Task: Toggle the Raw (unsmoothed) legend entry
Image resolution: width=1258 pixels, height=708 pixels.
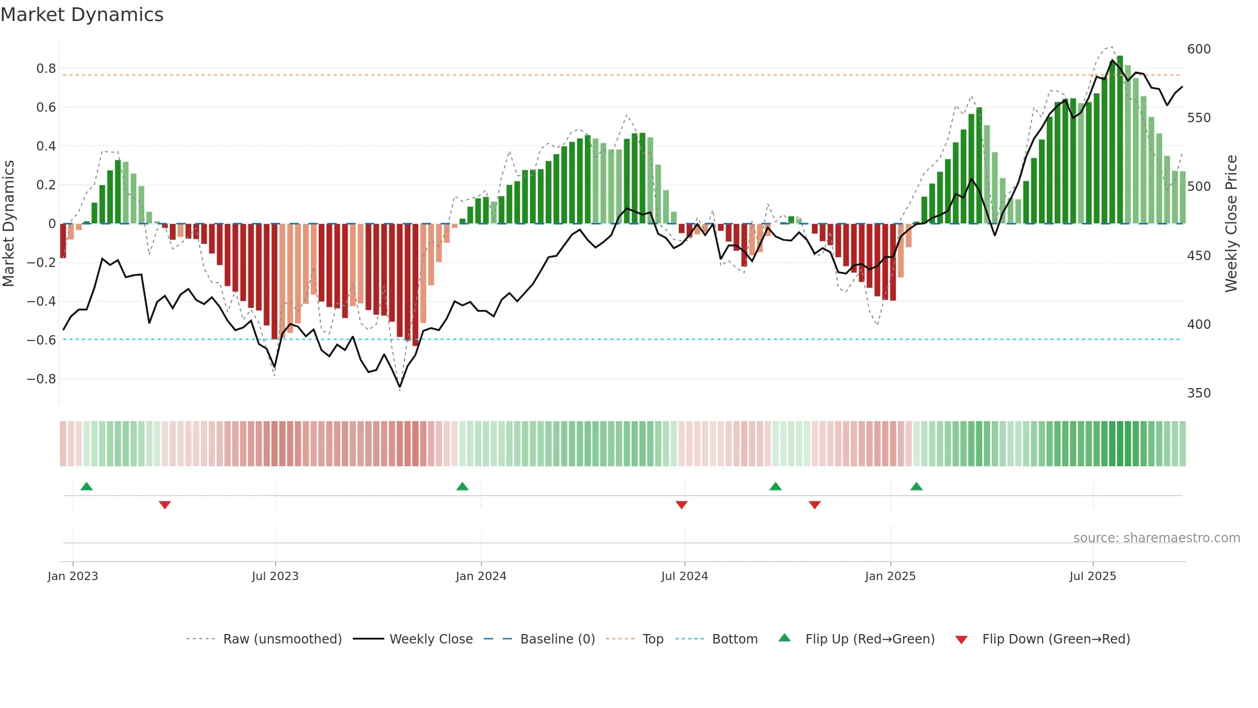Action: tap(264, 639)
